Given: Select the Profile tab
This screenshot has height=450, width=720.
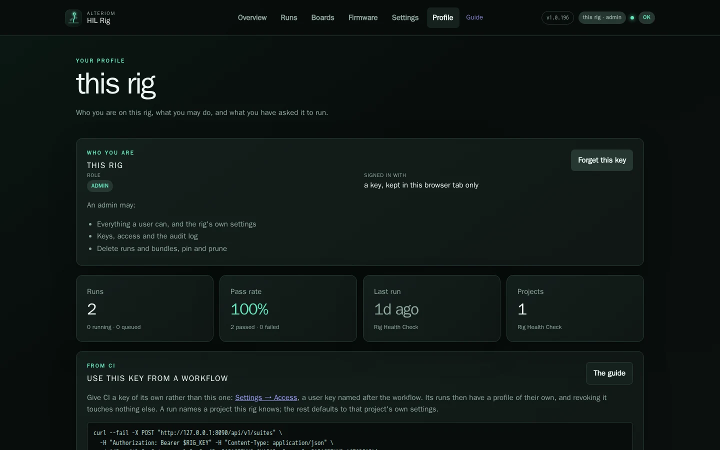Looking at the screenshot, I should (443, 17).
